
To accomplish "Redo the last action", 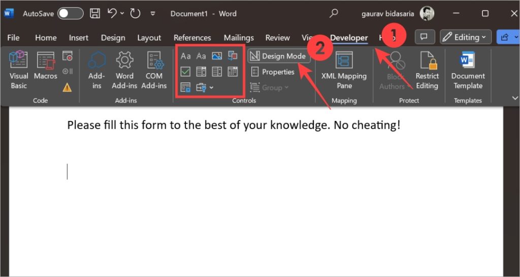I will click(135, 14).
